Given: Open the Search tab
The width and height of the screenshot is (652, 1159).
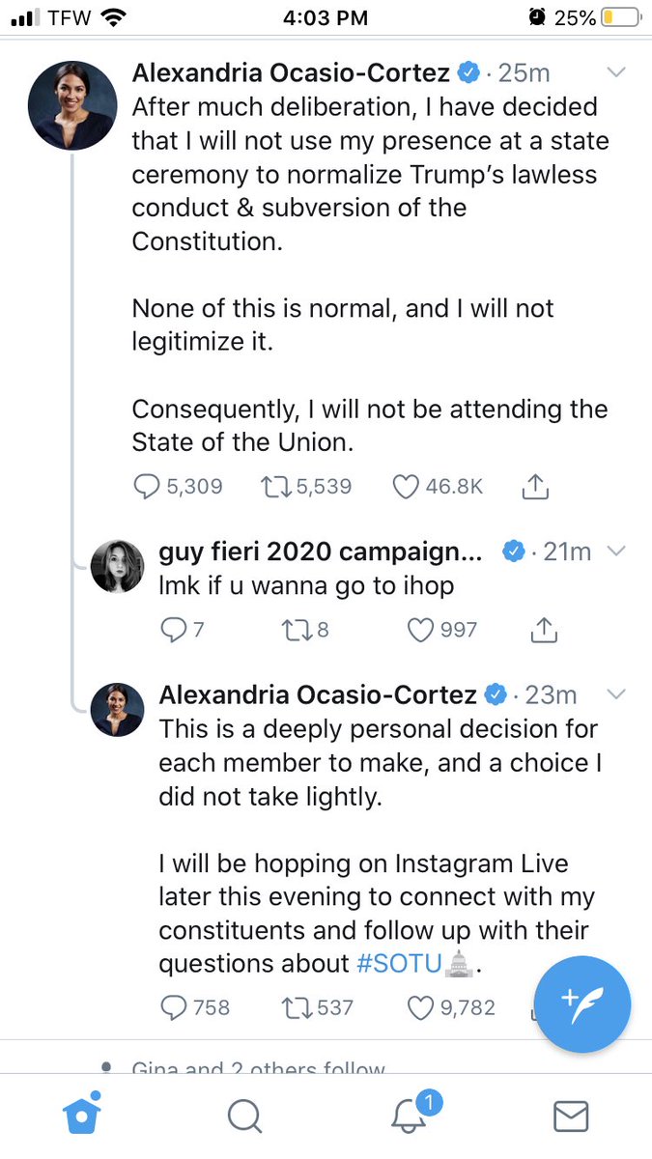Looking at the screenshot, I should click(x=244, y=1117).
